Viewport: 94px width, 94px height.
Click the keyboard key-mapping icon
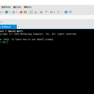click(x=41, y=12)
